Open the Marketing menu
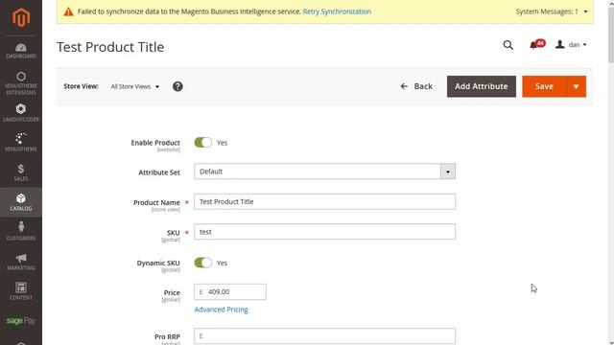The image size is (614, 345). (21, 262)
